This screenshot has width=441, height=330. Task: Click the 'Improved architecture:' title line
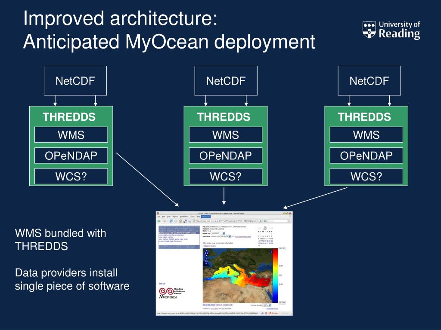click(x=121, y=18)
